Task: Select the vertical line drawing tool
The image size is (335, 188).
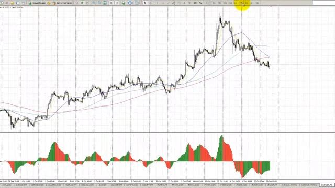Action: pos(158,3)
